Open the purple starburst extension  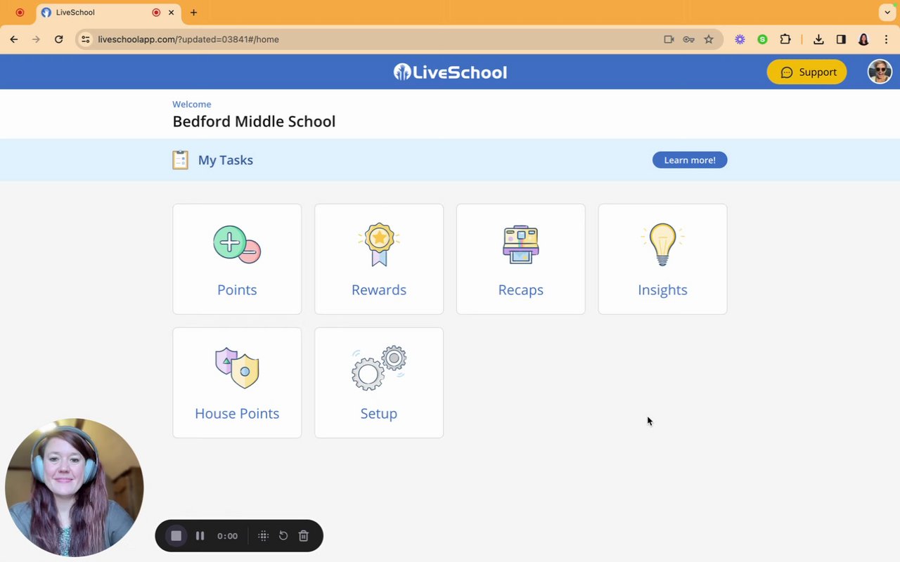coord(740,39)
